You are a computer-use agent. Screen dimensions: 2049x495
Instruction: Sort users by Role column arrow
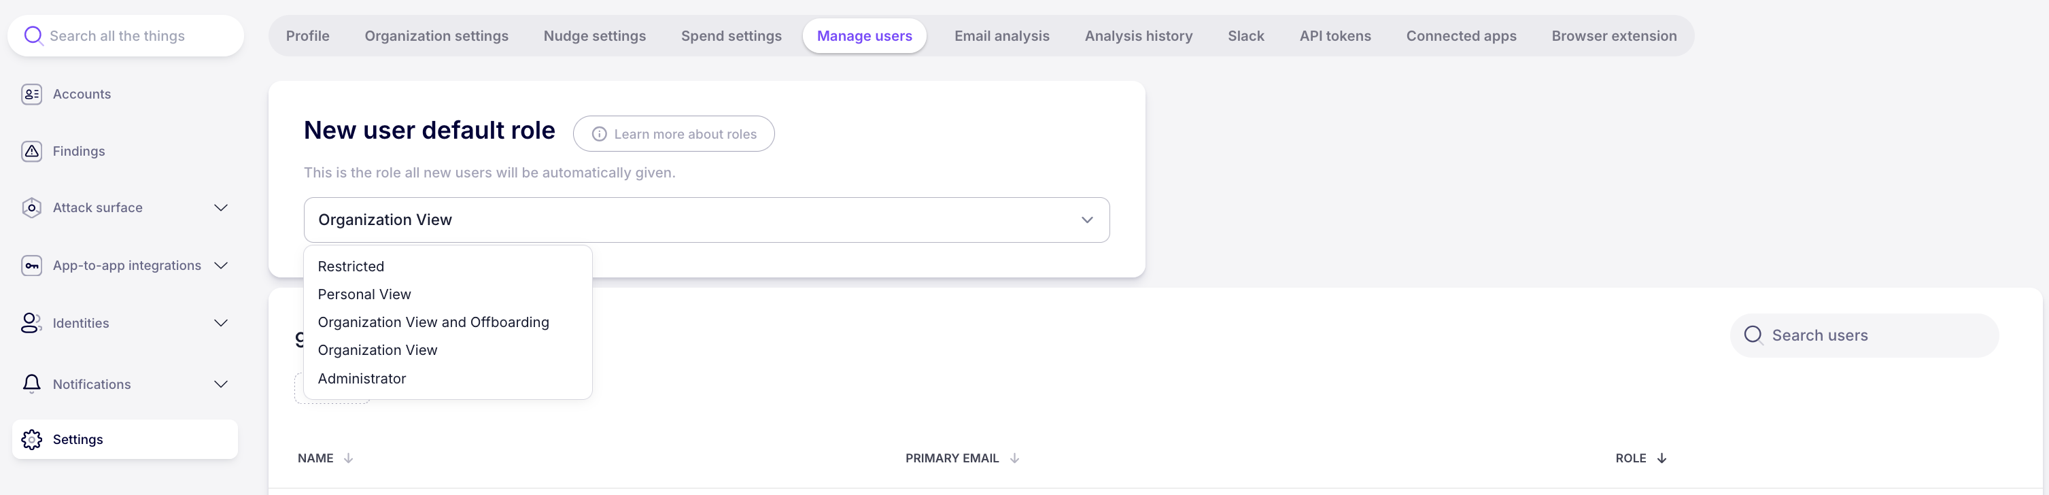1661,458
